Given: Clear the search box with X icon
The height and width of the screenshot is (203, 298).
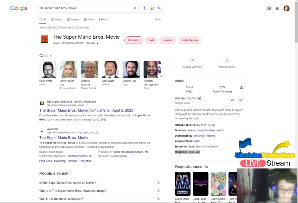Looking at the screenshot, I should (135, 8).
